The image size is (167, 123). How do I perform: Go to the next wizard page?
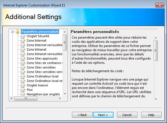tap(103, 115)
